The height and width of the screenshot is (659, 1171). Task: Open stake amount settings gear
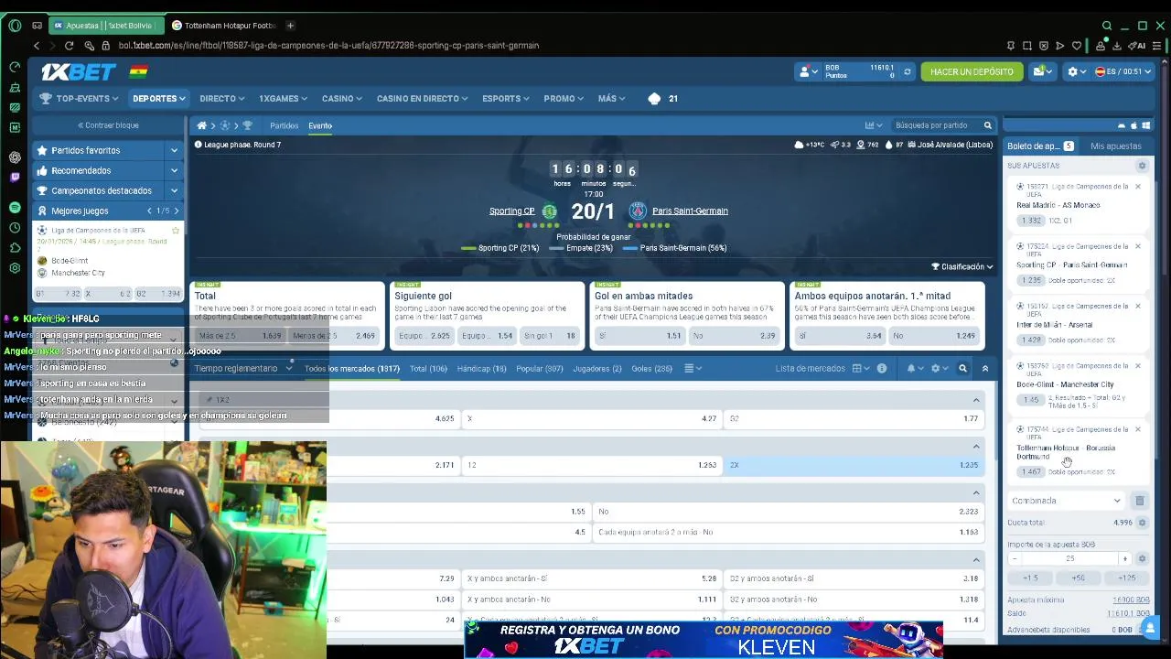(x=1142, y=558)
